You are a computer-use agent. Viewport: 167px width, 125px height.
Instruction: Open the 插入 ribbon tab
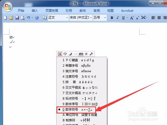(35, 11)
